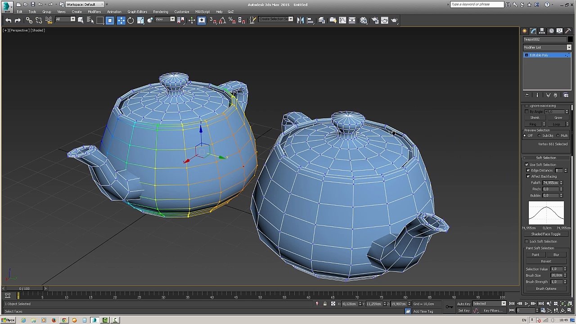Image resolution: width=576 pixels, height=324 pixels.
Task: Adjust the Falloff spinner arrows
Action: [x=561, y=183]
